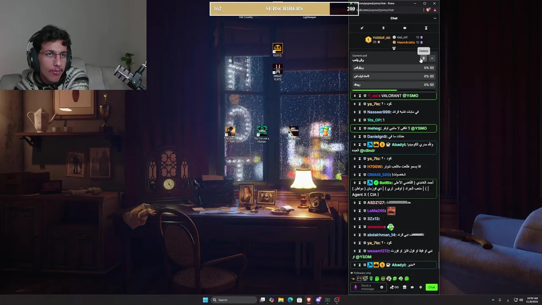542x305 pixels.
Task: Delete ASDZ127's chat message
Action: pyautogui.click(x=355, y=202)
